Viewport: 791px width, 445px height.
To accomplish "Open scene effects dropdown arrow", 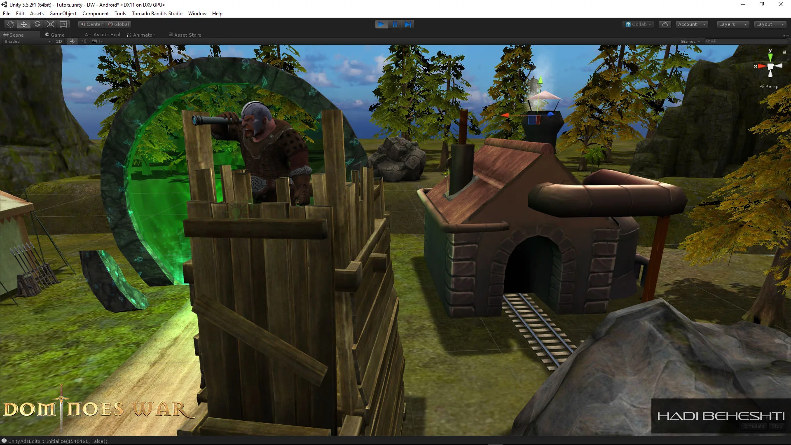I will coord(101,42).
